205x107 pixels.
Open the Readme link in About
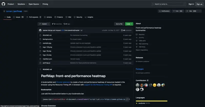(x=140, y=35)
